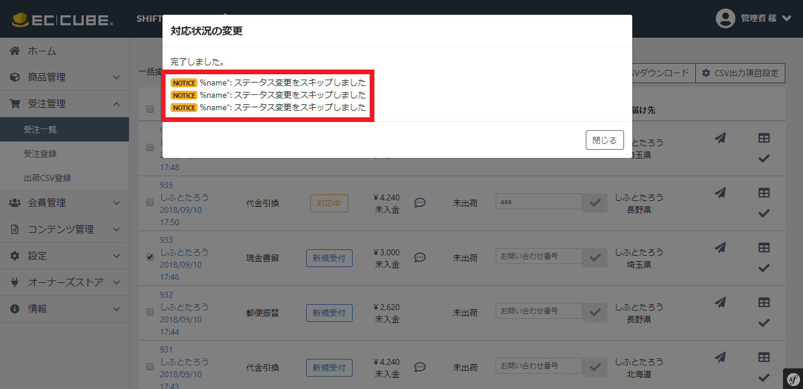Click the user avatar icon in the header

click(725, 18)
